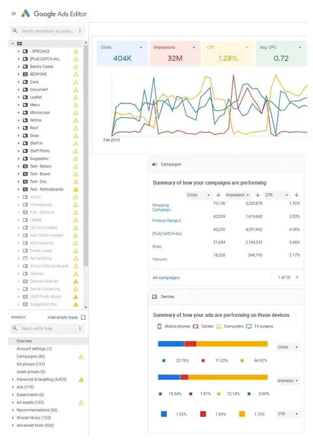Open devices Clicks metric dropdown
The height and width of the screenshot is (441, 313).
point(288,347)
